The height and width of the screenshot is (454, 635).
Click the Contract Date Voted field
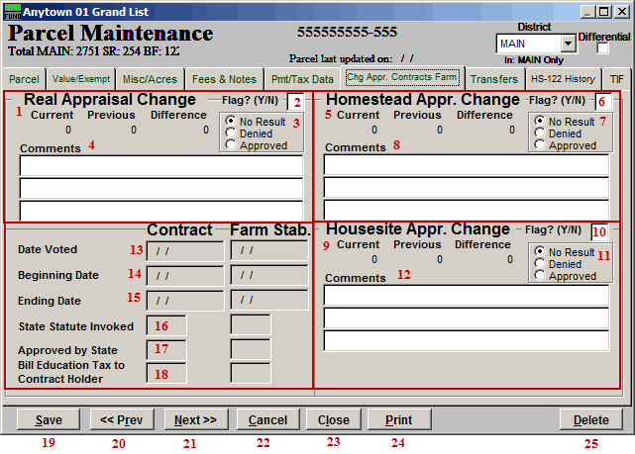coord(184,250)
